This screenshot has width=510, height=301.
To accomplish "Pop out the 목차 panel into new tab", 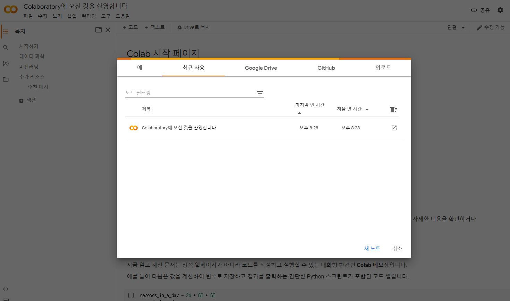I will click(x=99, y=30).
